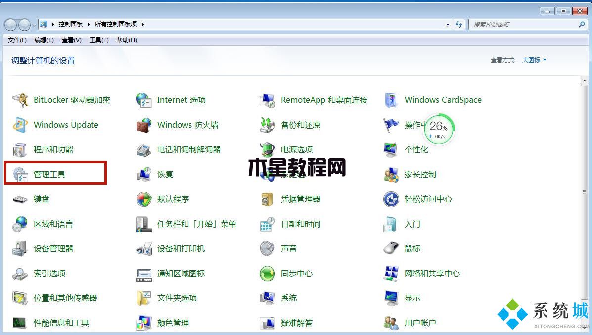Viewport: 592px width, 335px height.
Task: Open the 查看(V) menu
Action: click(71, 40)
